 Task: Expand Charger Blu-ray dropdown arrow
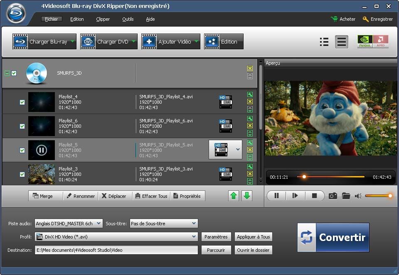click(72, 41)
